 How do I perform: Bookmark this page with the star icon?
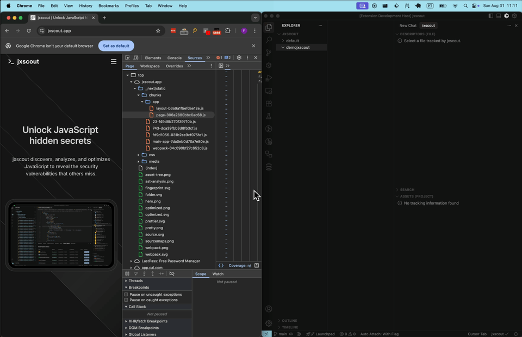(158, 30)
